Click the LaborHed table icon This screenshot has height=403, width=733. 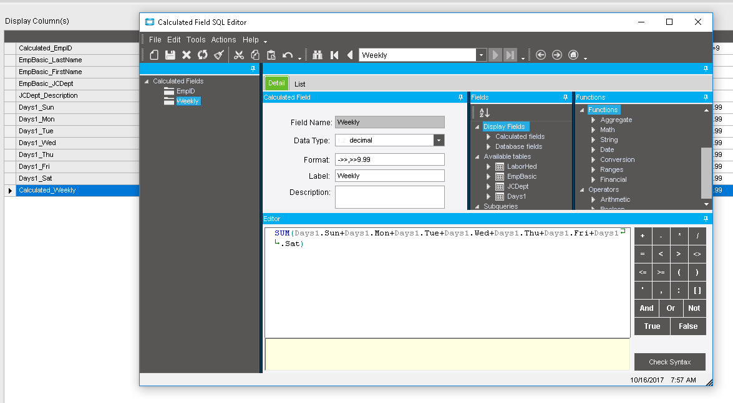[x=500, y=167]
